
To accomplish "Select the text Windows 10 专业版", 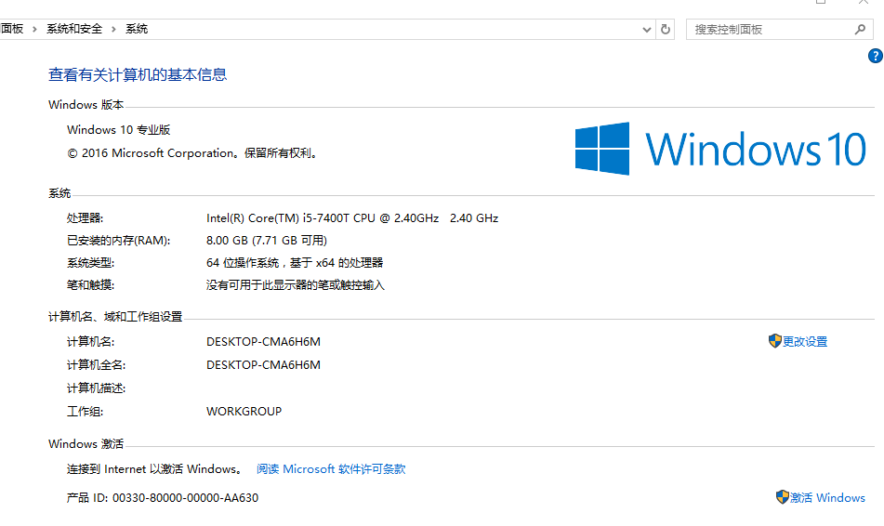I will pyautogui.click(x=118, y=130).
